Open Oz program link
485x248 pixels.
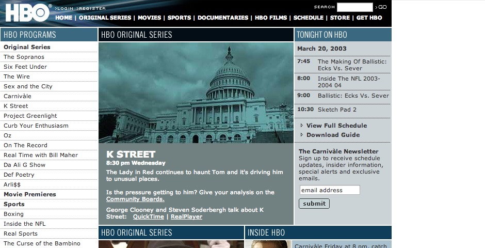(7, 135)
